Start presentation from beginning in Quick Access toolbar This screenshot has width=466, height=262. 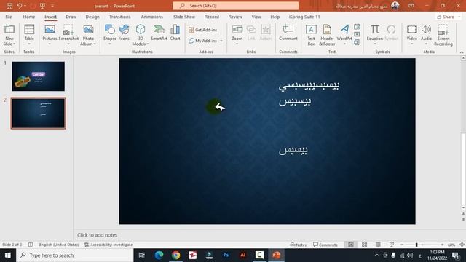pyautogui.click(x=42, y=6)
